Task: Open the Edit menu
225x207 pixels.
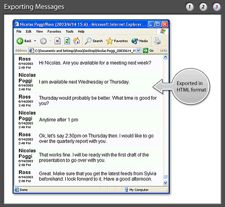Action: click(28, 31)
